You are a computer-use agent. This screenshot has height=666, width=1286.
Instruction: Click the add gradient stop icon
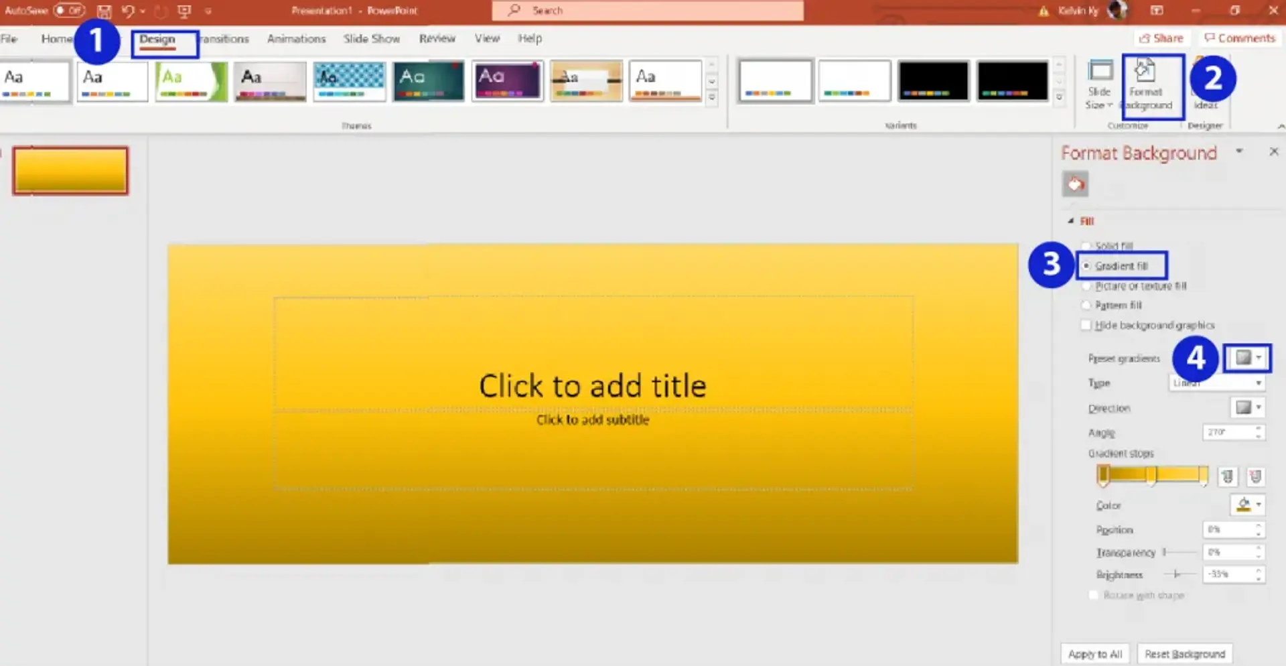[x=1227, y=476]
